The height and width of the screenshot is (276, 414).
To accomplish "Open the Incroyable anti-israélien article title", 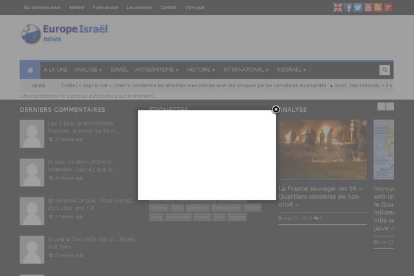I will [x=384, y=208].
